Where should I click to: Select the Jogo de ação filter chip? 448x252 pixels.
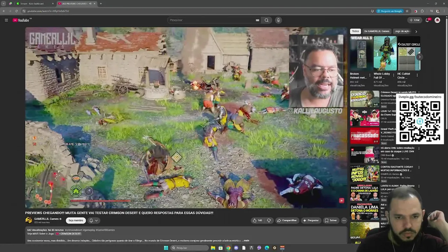(402, 31)
